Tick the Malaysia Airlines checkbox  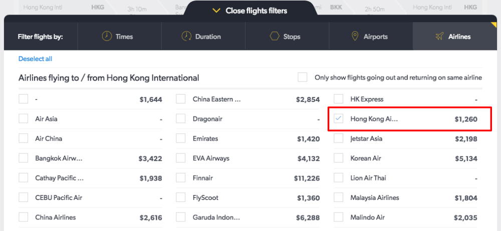point(338,197)
